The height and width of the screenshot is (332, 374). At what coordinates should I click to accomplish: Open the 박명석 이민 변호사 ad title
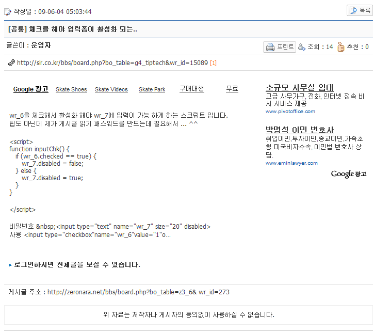[299, 130]
